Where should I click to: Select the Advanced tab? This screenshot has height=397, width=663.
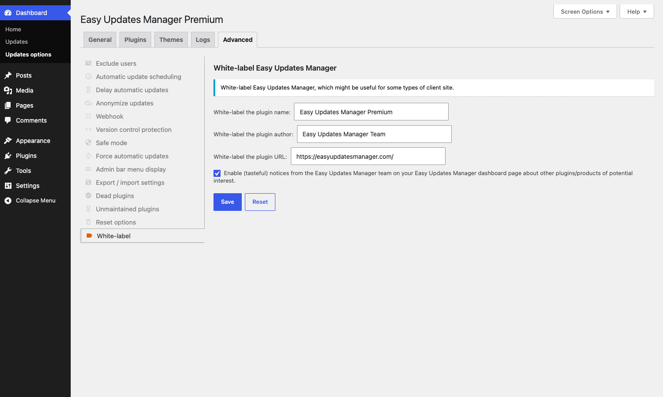click(x=238, y=40)
